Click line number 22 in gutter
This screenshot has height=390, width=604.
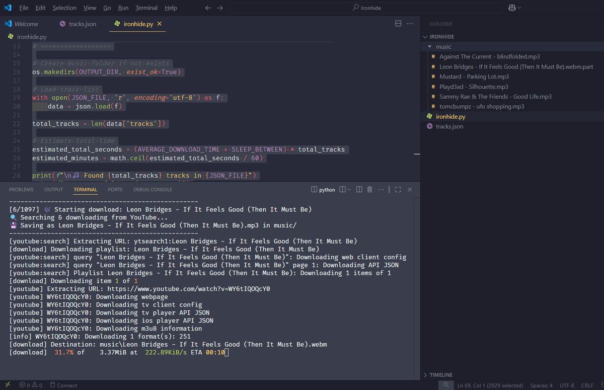pos(16,124)
